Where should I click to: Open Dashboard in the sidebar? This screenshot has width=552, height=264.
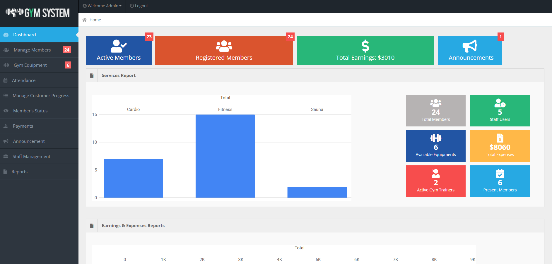point(39,35)
